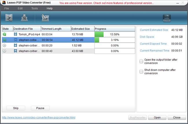Click the Current Estimated Size label
Viewport: 188px width, 124px height.
[154, 30]
